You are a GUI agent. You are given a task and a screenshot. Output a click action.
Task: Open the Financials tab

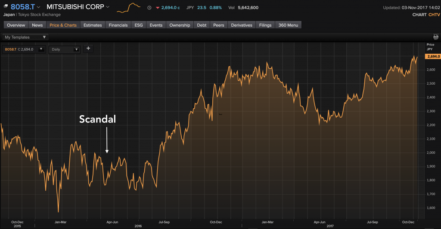[x=118, y=25]
